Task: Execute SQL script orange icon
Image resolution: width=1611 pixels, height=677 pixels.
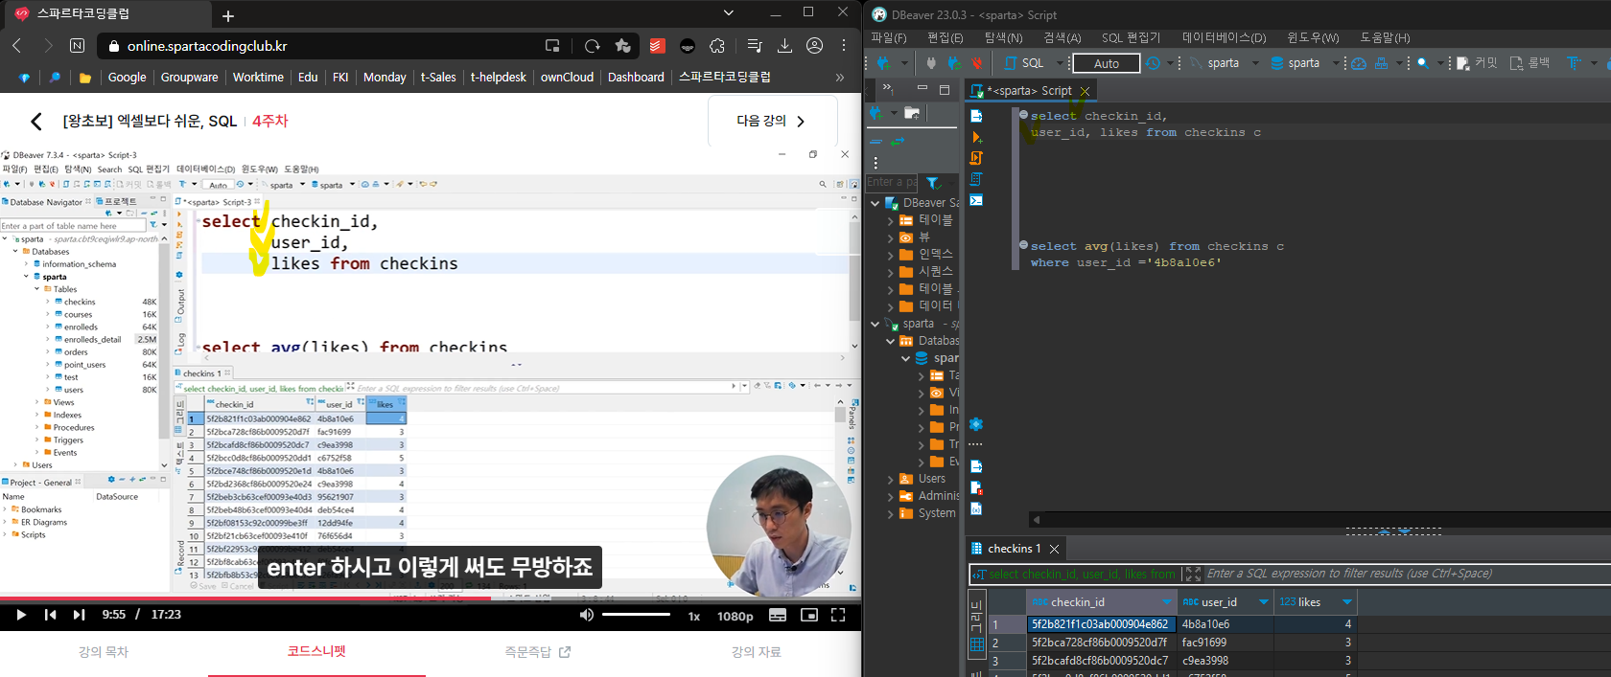Action: click(x=976, y=158)
